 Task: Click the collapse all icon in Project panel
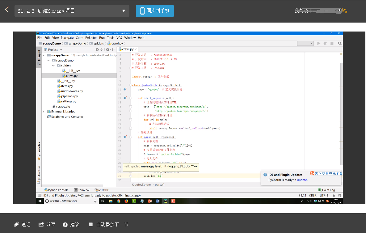point(102,49)
